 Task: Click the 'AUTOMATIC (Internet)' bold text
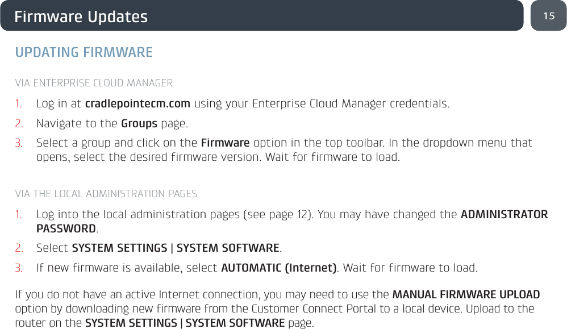click(279, 268)
